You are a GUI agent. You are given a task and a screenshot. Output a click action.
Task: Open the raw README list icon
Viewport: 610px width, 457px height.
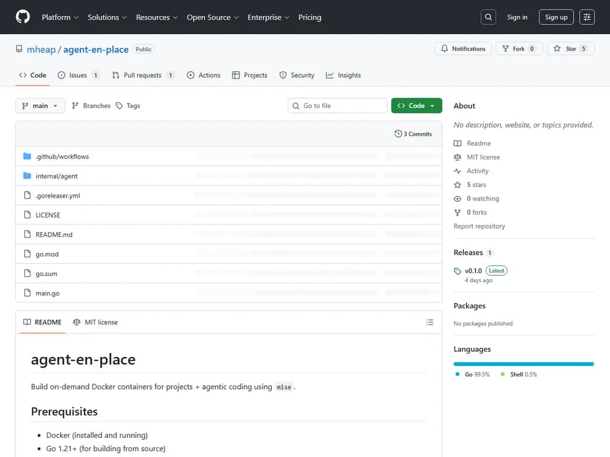click(430, 322)
